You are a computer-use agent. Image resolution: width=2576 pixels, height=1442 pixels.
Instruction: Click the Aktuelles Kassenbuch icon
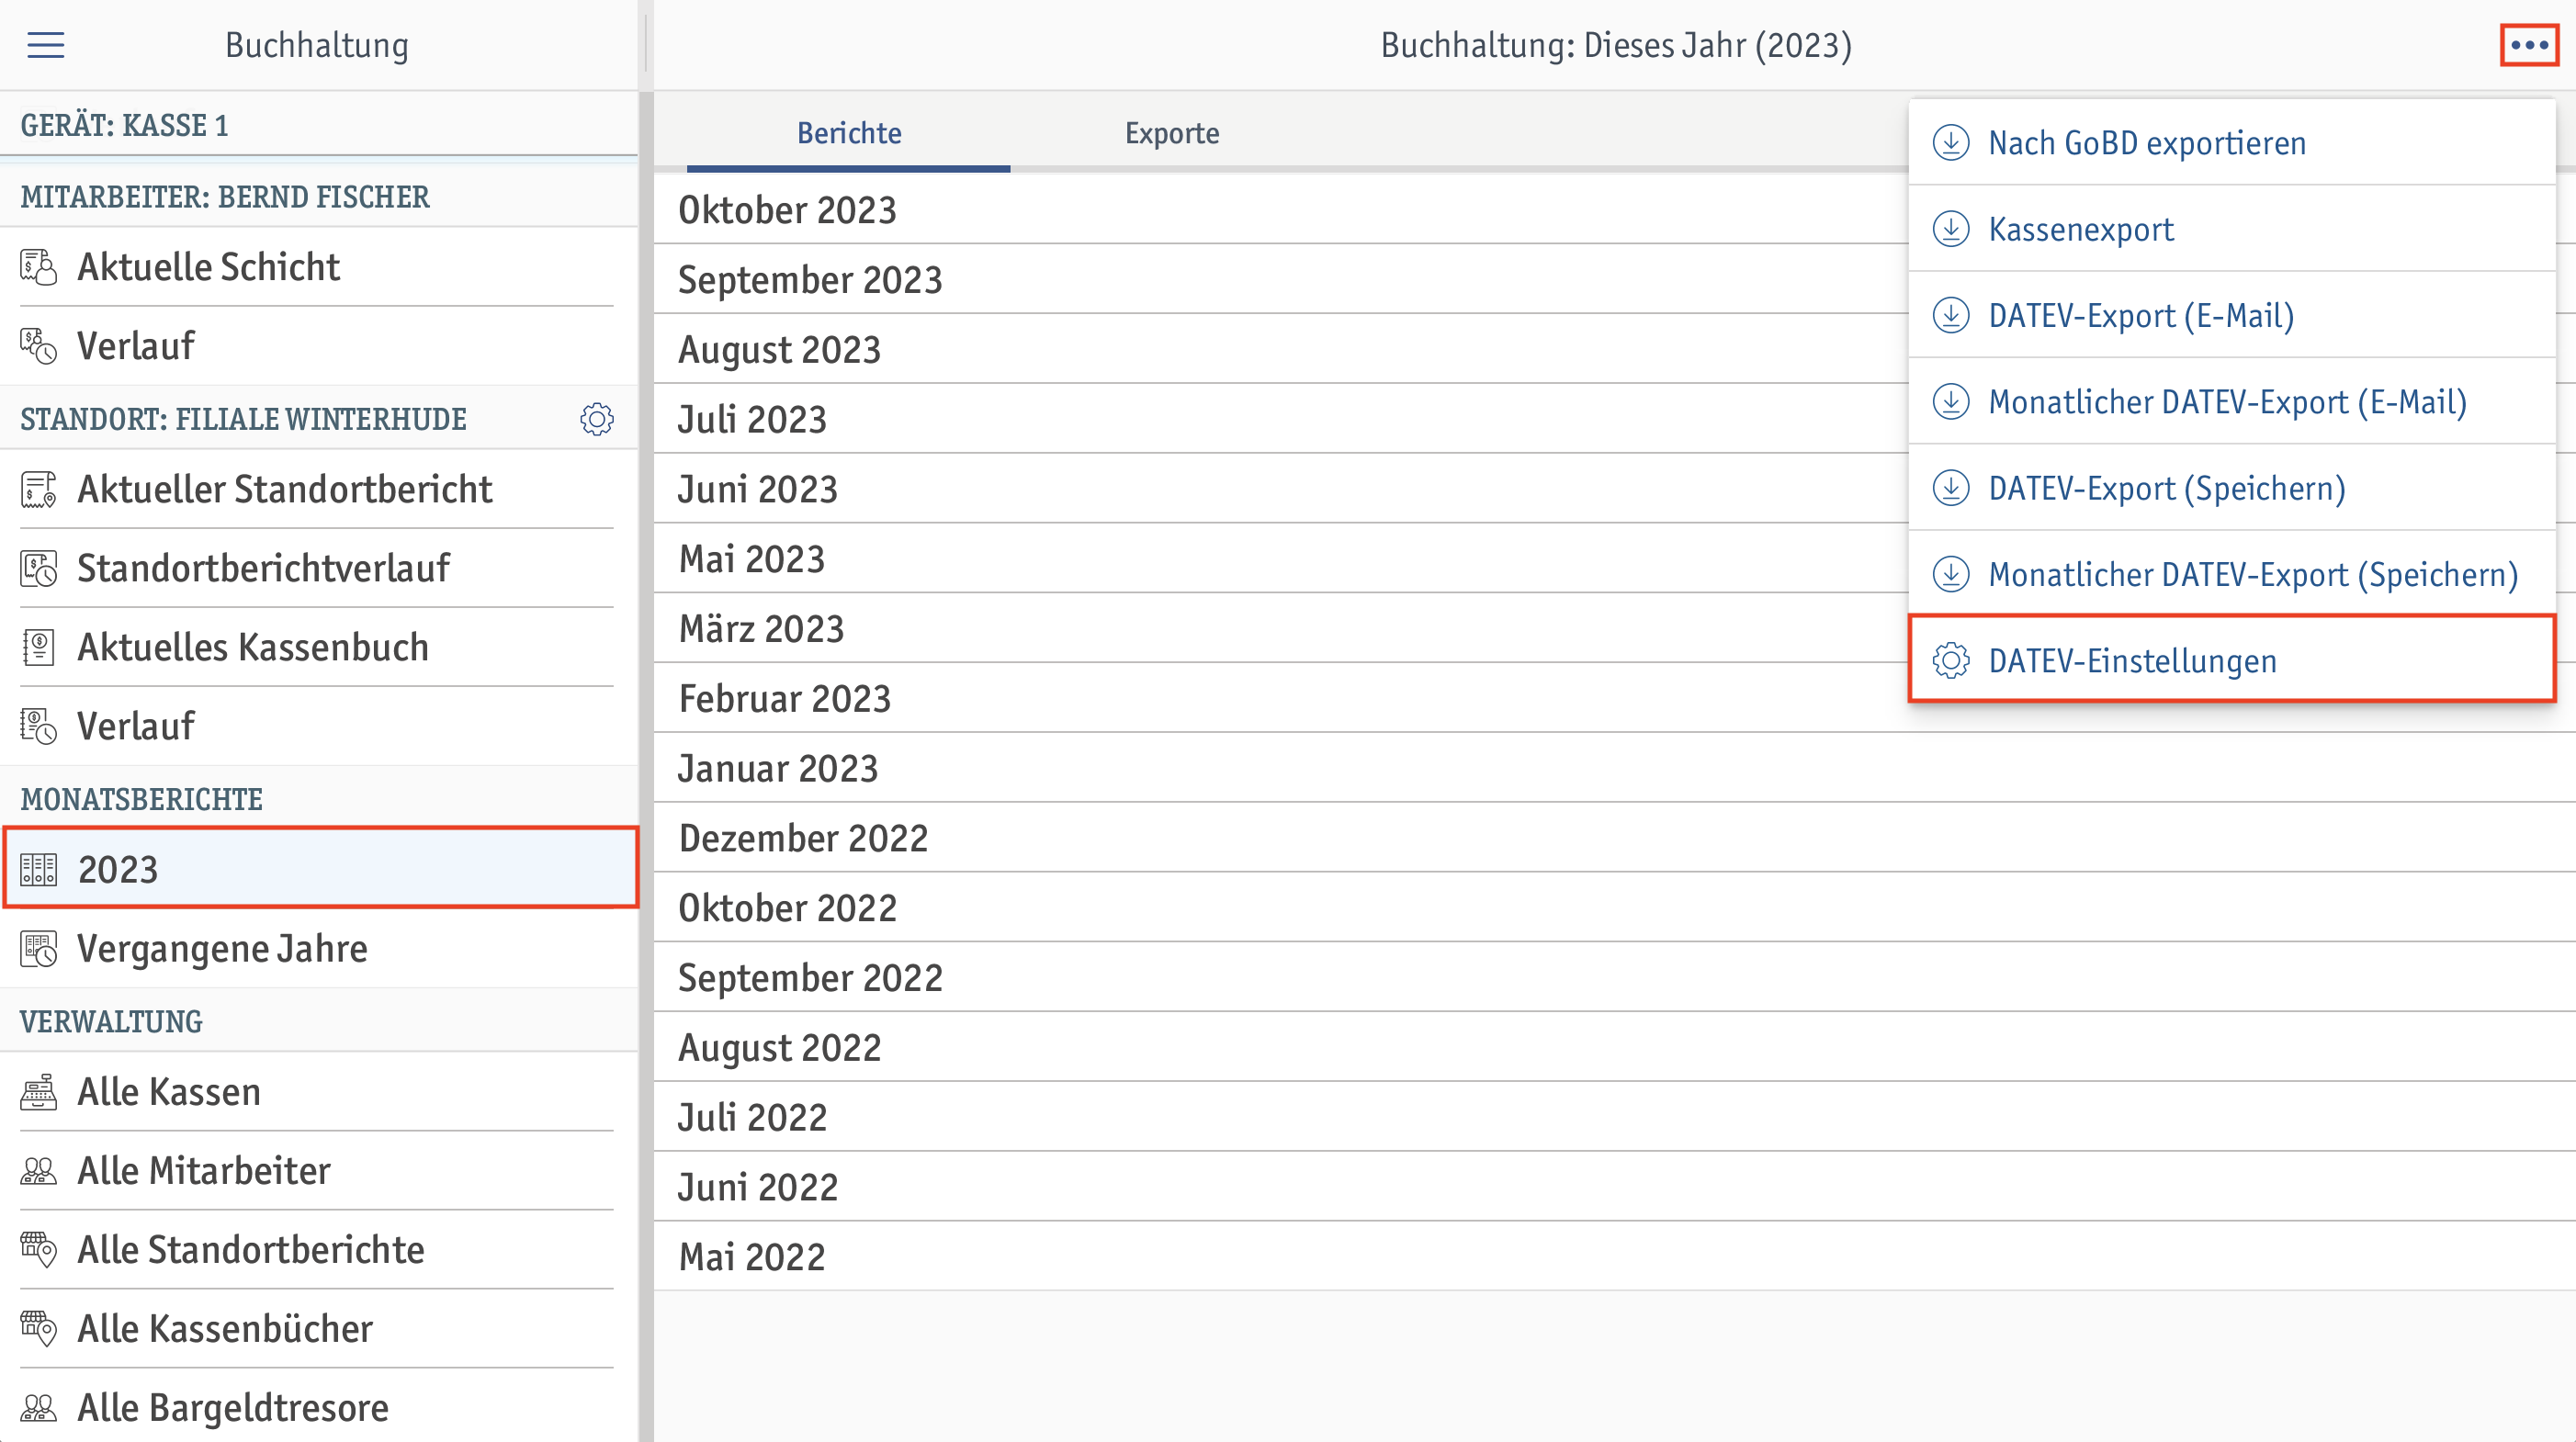(x=39, y=647)
